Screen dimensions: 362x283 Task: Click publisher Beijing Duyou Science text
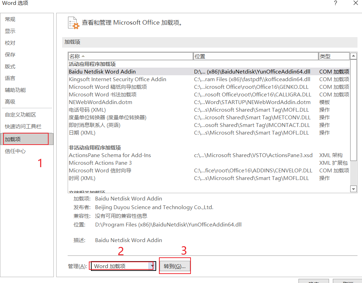click(154, 207)
